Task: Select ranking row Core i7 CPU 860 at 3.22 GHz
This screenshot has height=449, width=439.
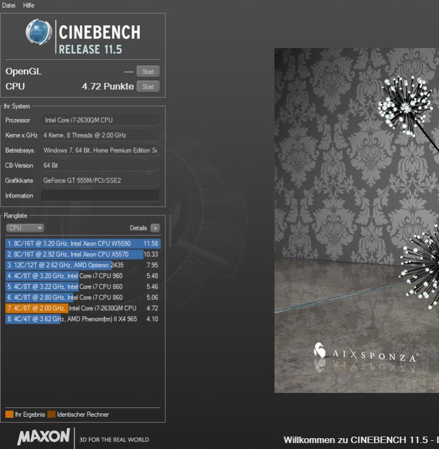Action: 83,287
